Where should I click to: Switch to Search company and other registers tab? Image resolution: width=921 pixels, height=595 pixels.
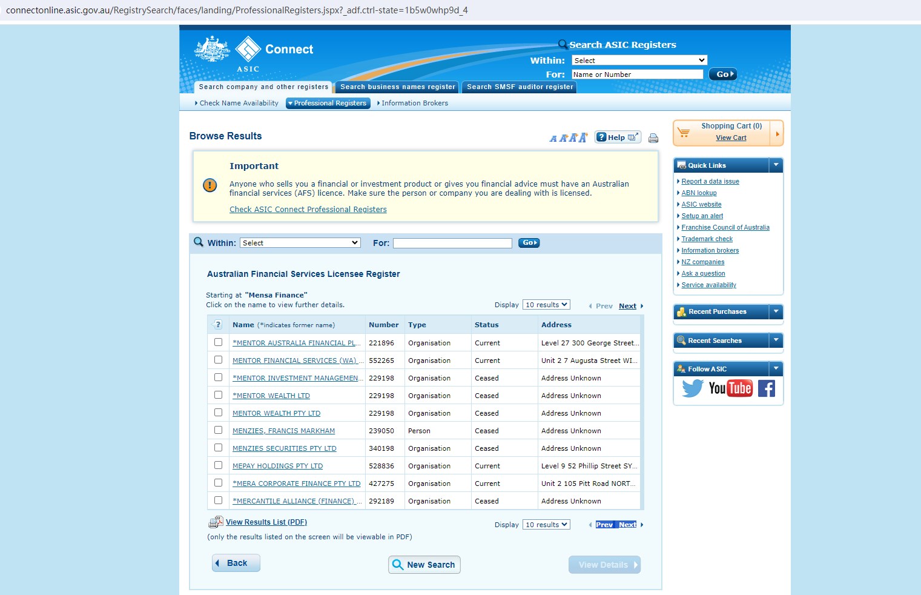coord(263,87)
